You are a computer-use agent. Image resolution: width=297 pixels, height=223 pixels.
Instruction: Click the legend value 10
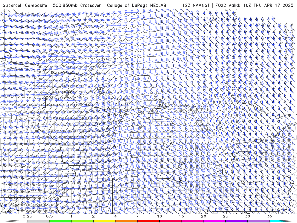click(160, 216)
